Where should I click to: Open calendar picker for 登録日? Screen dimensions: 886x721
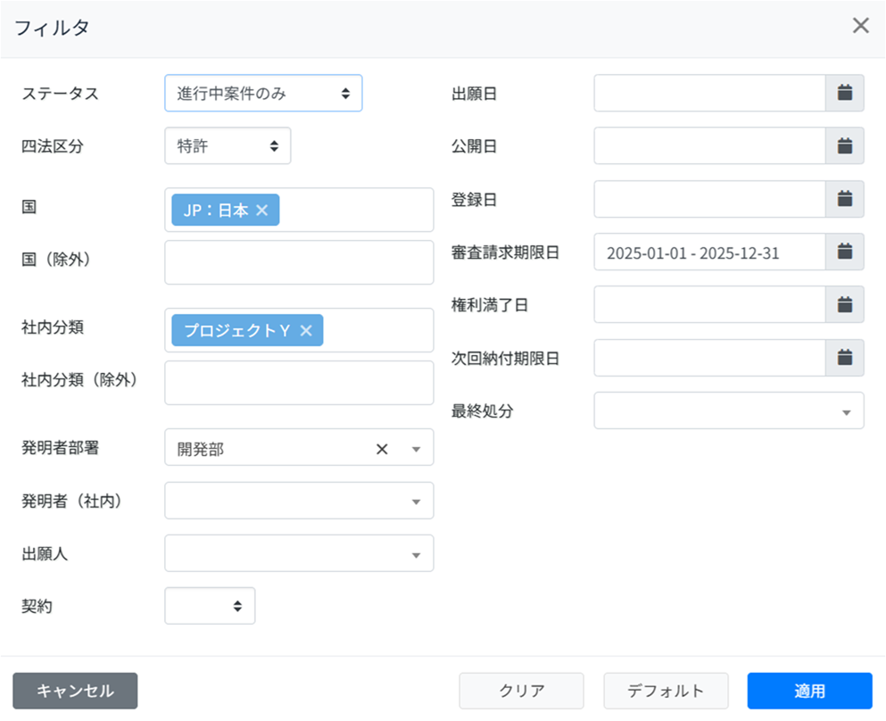[844, 199]
